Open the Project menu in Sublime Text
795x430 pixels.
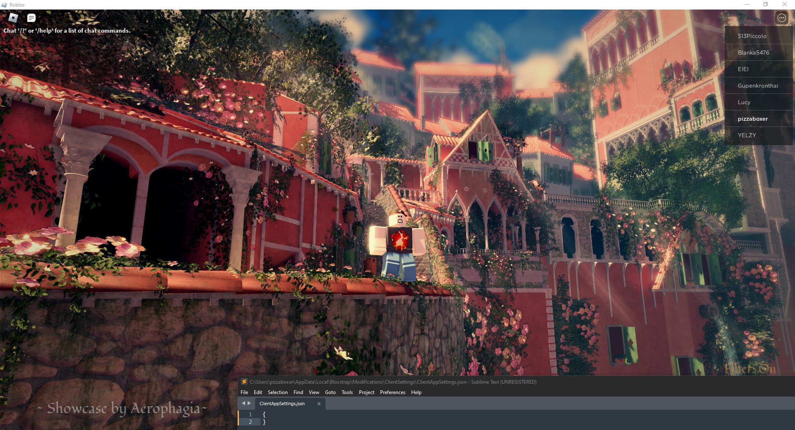coord(366,392)
